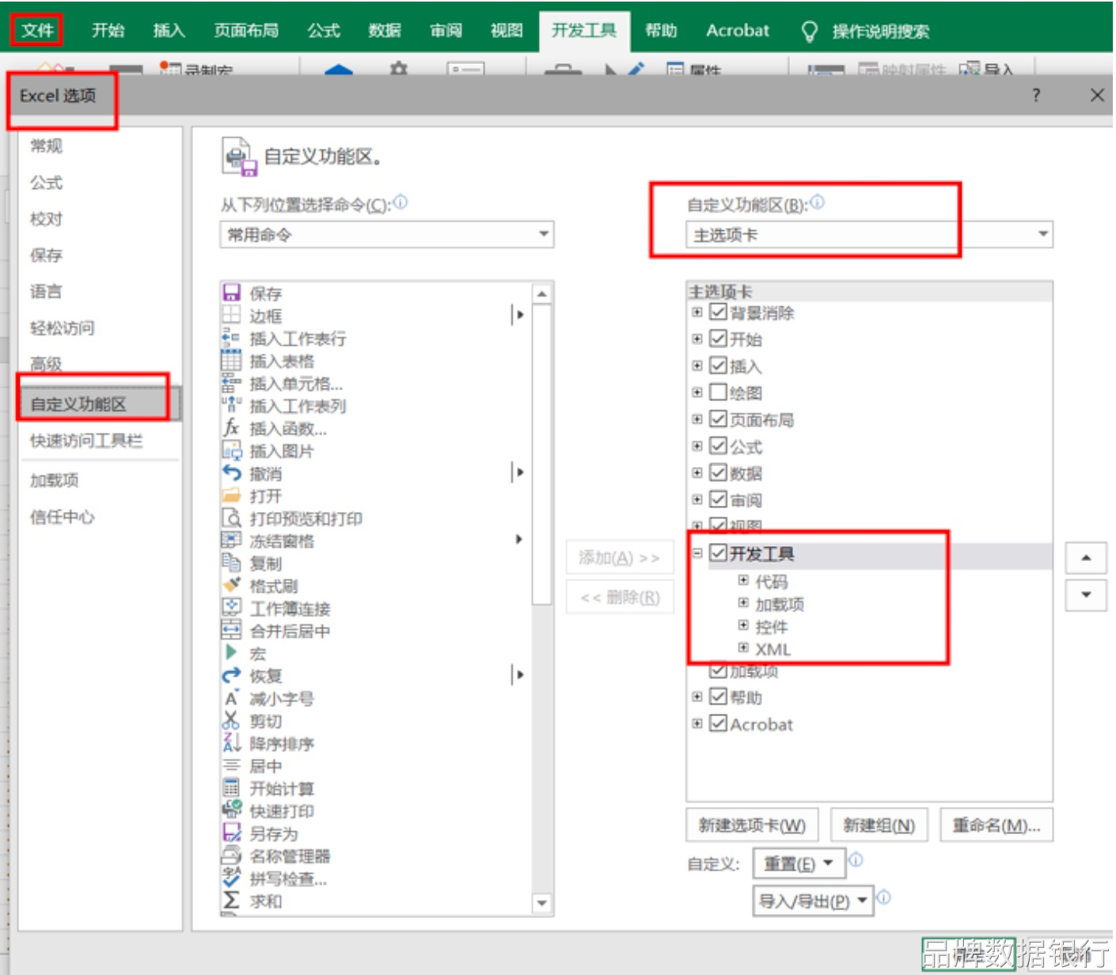Disable the 开发工具 tab checkbox
This screenshot has height=975, width=1116.
click(x=718, y=553)
